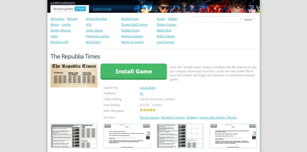Viewport: 307px width, 152px height.
Task: Go to Contra games
Action: coord(66,25)
